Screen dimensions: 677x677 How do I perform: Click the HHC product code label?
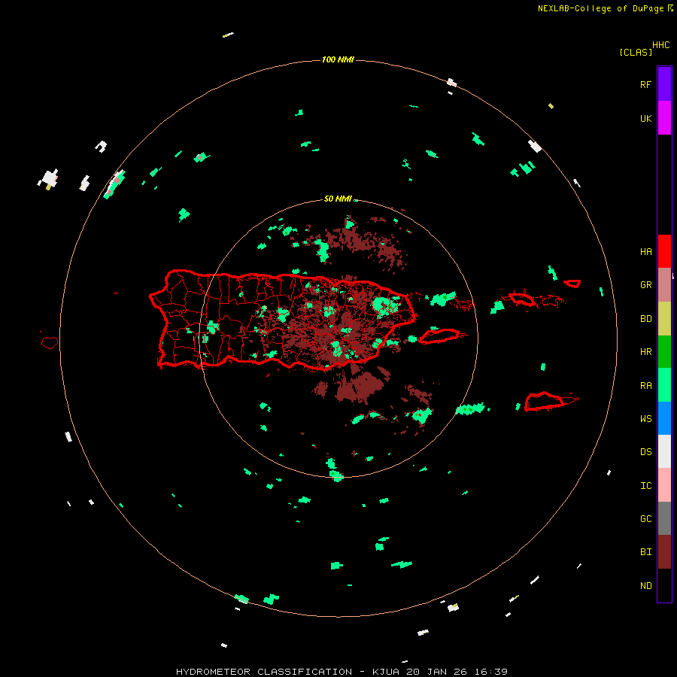661,45
